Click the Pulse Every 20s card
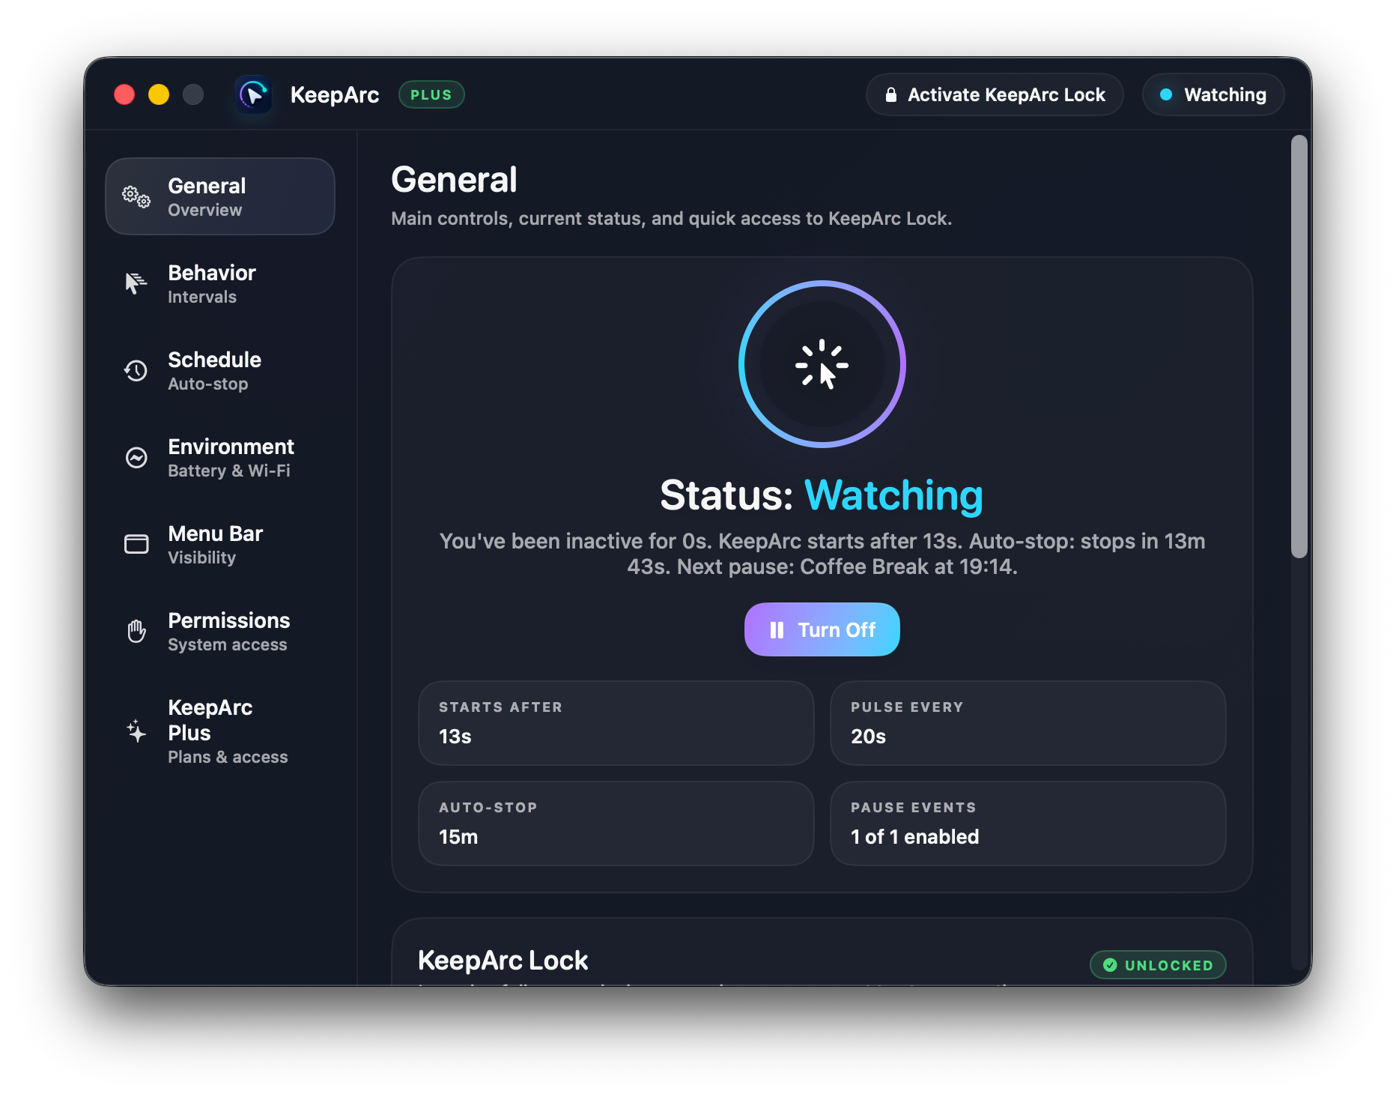 (1028, 723)
